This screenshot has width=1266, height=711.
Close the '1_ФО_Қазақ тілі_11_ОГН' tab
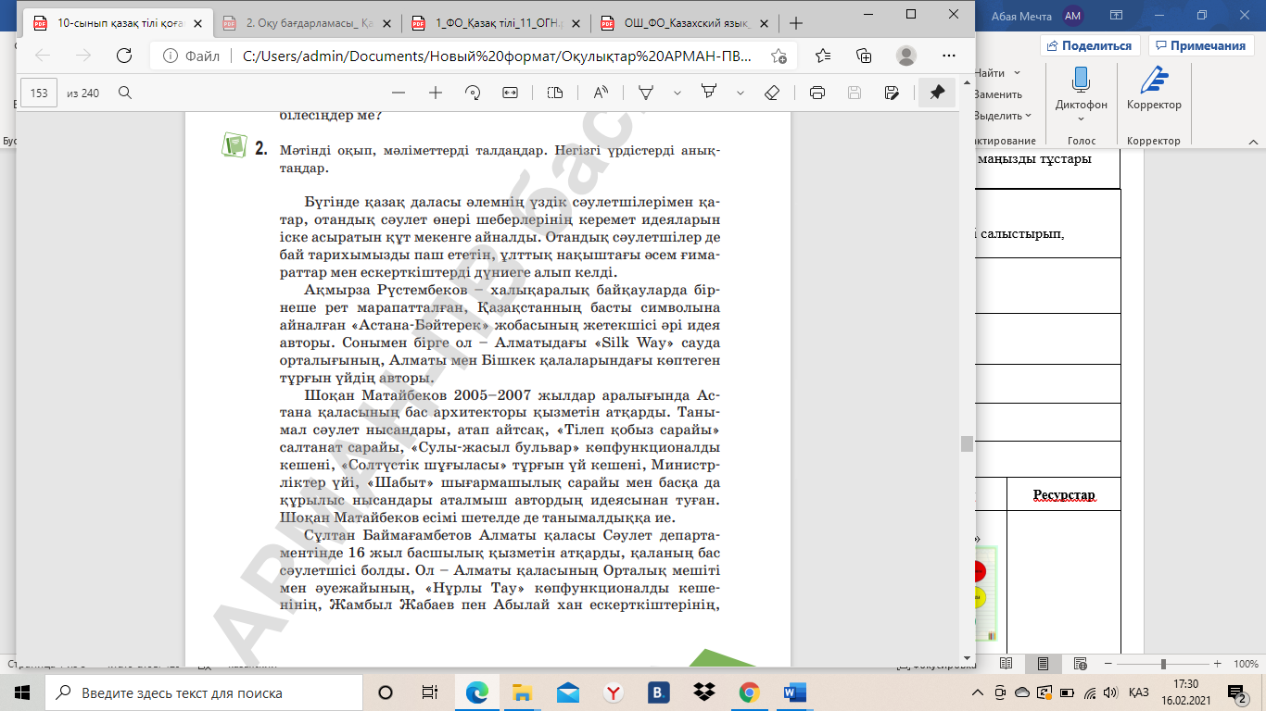(577, 23)
